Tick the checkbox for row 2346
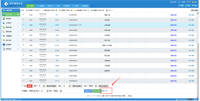 (23, 15)
